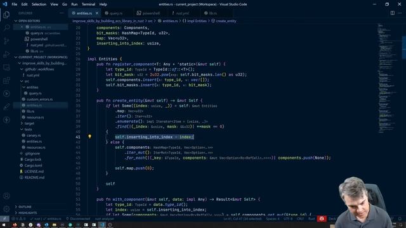
Task: Click the remote window indicator in status bar
Action: click(x=4, y=218)
